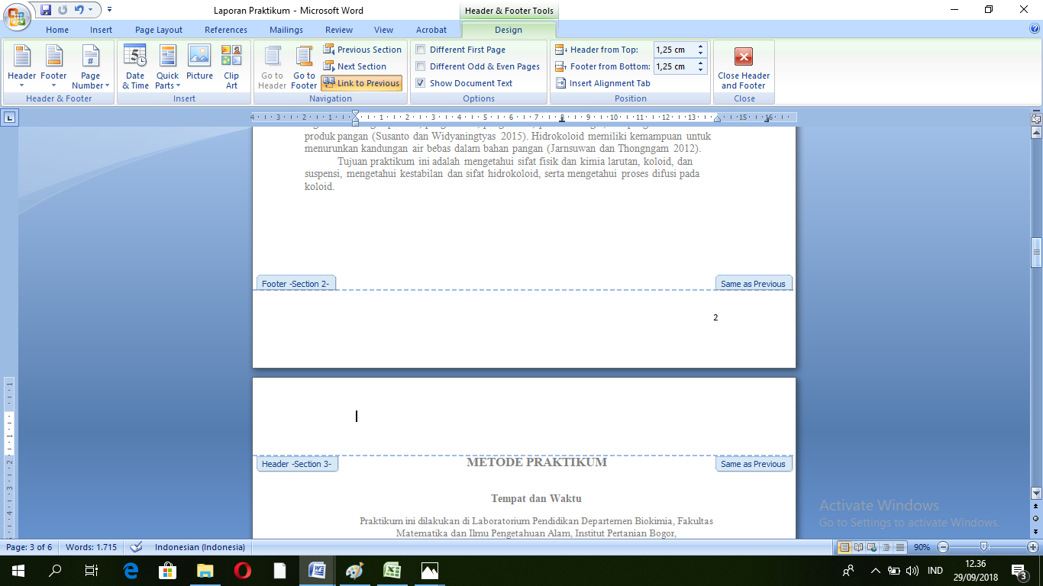Open Microsoft Edge from the taskbar
Screen dimensions: 1043x586
(x=131, y=570)
